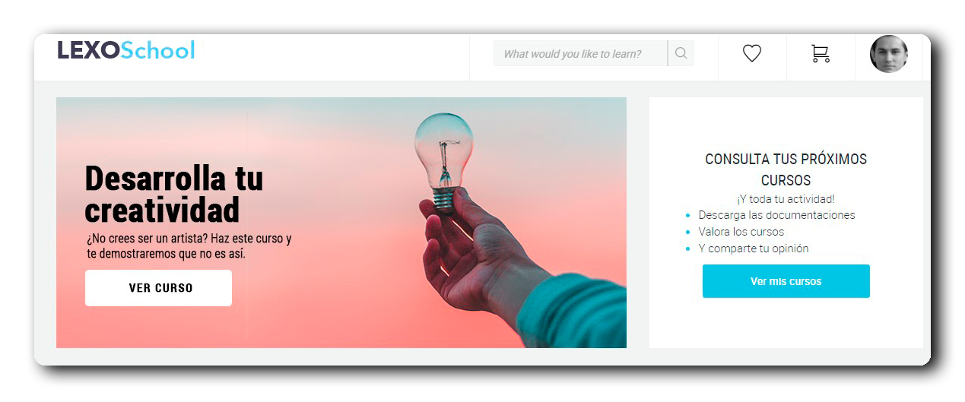Click the "CONSULTA TUS PRÓXIMOS CURSOS" heading
965x402 pixels.
[x=786, y=169]
